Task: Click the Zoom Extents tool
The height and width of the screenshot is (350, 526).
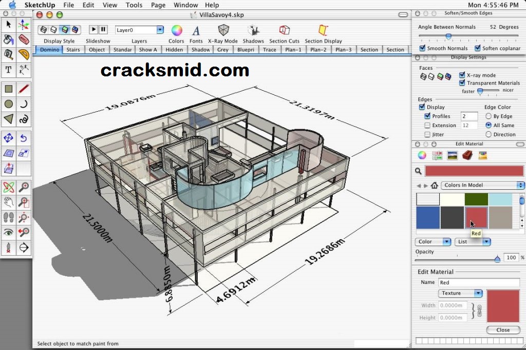Action: coord(24,217)
